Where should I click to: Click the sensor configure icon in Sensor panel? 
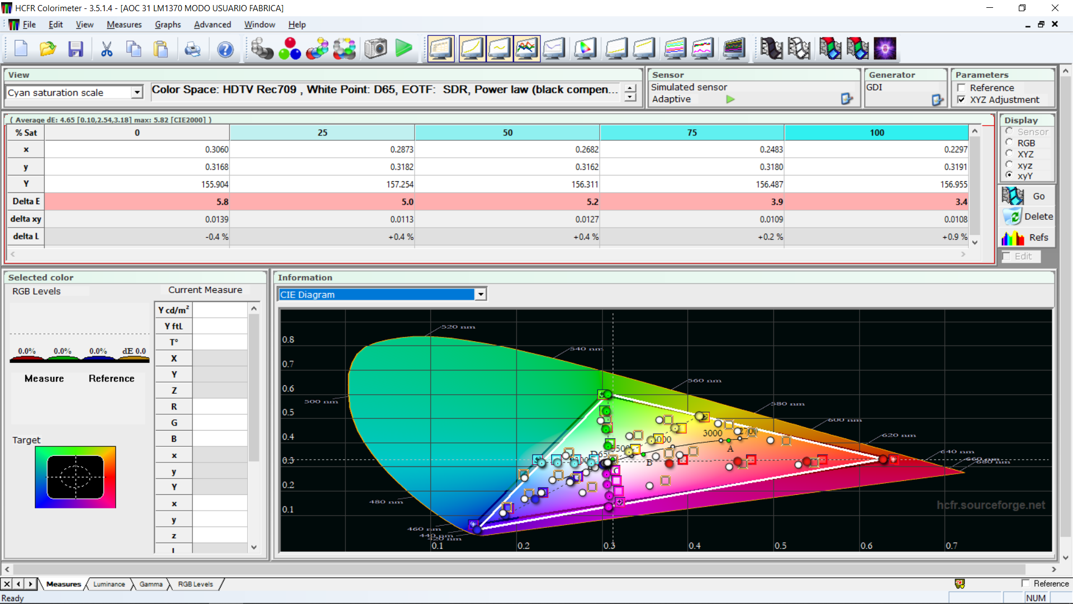point(847,99)
